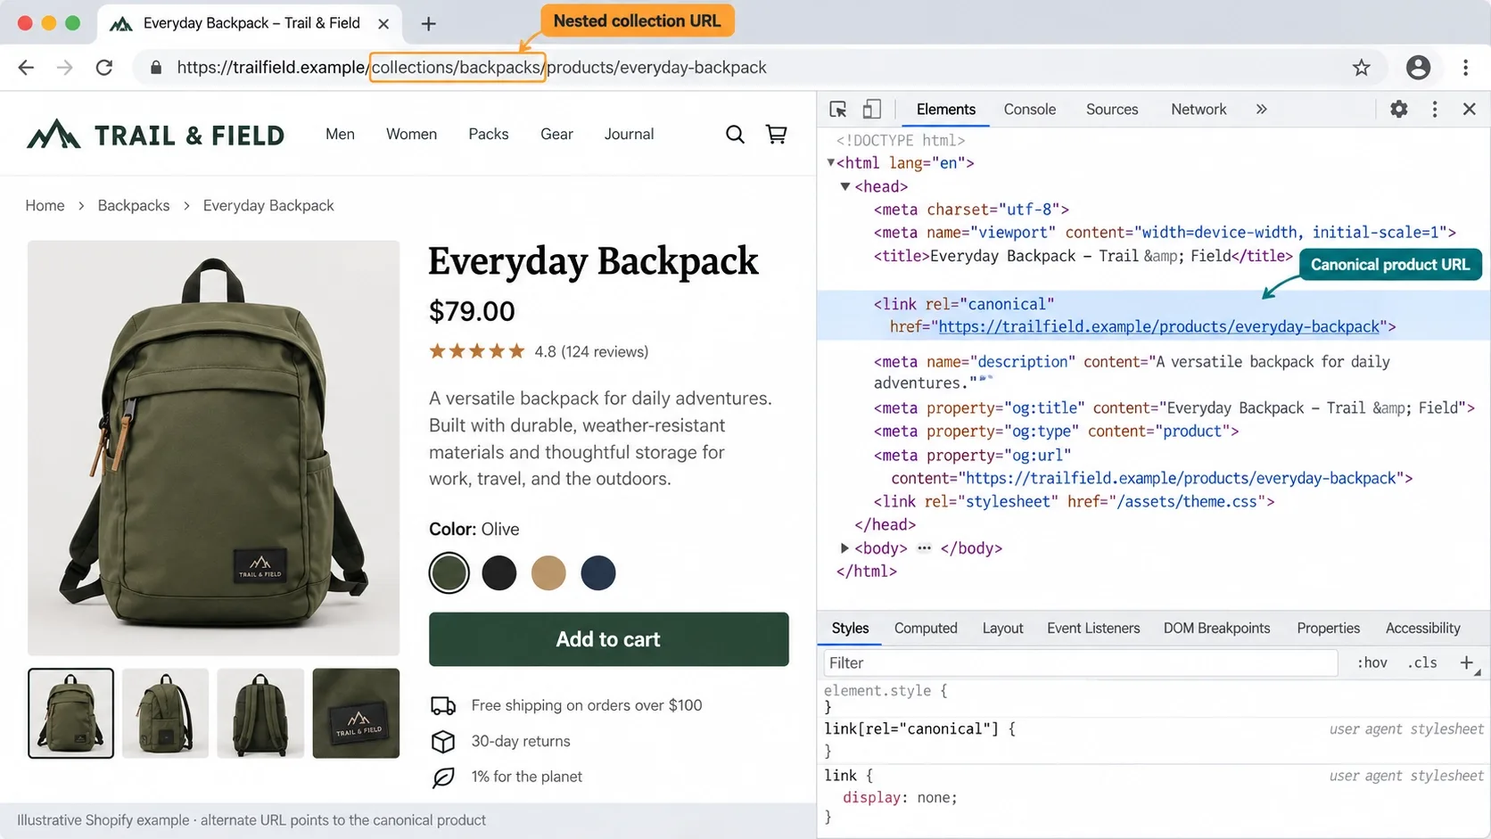Open DevTools settings gear

(x=1398, y=109)
